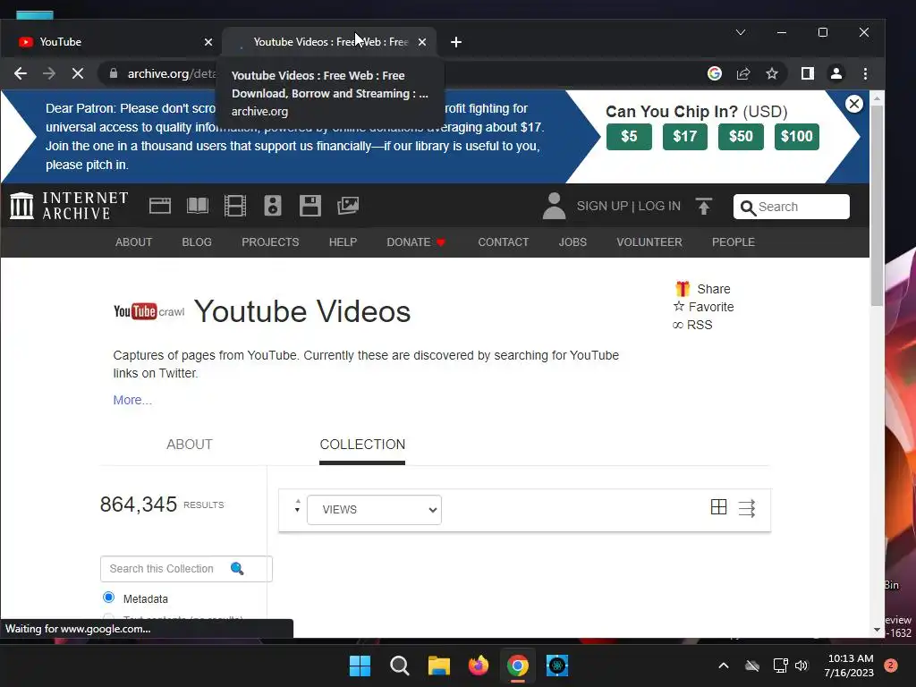The height and width of the screenshot is (687, 916).
Task: Toggle the Chrome side panel icon
Action: pyautogui.click(x=808, y=73)
